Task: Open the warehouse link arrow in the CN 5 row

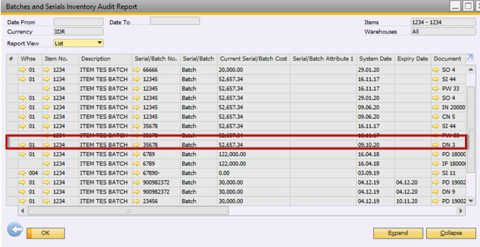Action: point(23,117)
